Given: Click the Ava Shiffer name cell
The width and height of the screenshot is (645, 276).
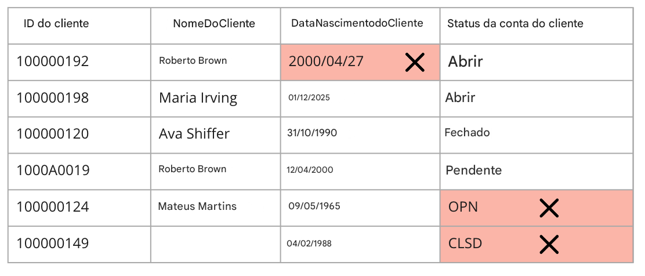Looking at the screenshot, I should (194, 134).
